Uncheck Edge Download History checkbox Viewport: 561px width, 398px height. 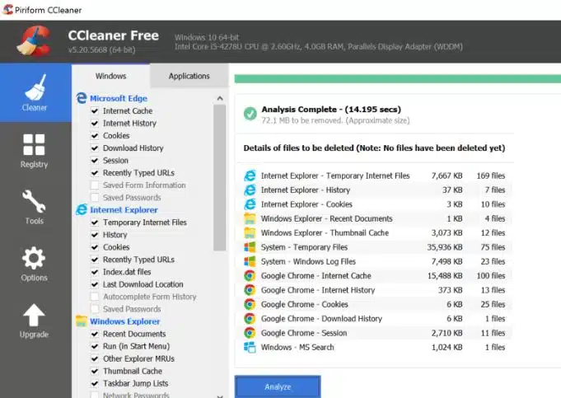[95, 148]
